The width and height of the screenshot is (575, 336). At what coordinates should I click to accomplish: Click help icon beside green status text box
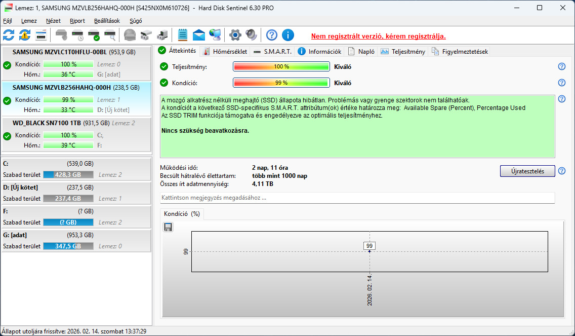561,99
